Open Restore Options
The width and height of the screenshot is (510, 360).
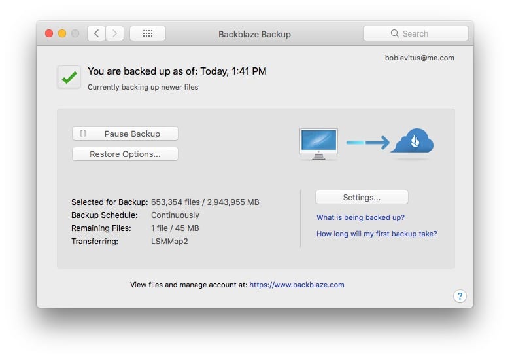click(125, 154)
